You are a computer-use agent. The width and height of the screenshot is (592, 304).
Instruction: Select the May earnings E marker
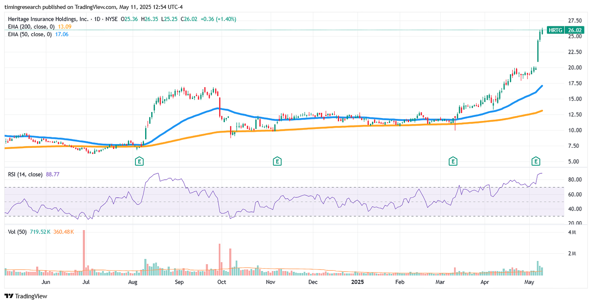tap(536, 162)
